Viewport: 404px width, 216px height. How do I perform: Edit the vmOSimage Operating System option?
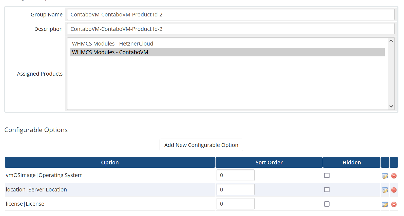click(385, 176)
